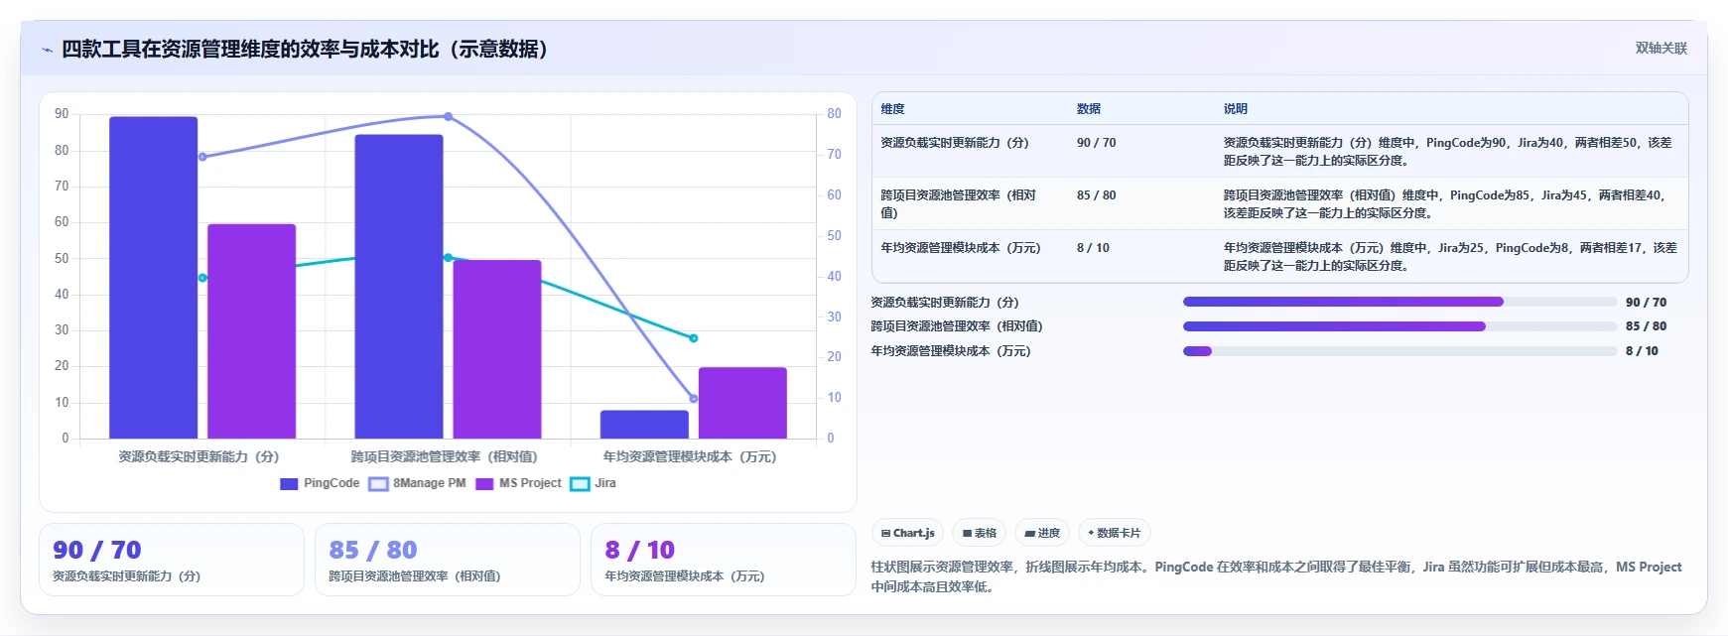Select table row 年均资源管理模块成本（万元）
Viewport: 1728px width, 636px height.
(1279, 256)
